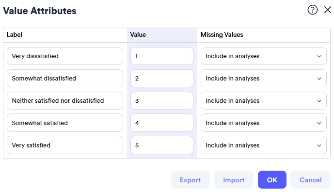Cancel the Value Attributes dialog
Screen dimensions: 334x192
310,180
